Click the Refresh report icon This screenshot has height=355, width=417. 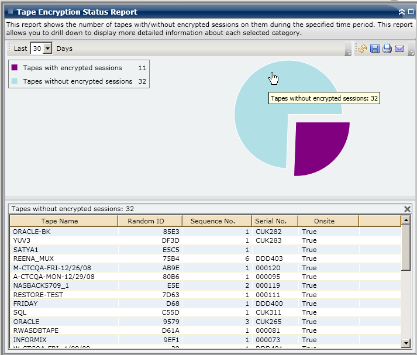363,49
